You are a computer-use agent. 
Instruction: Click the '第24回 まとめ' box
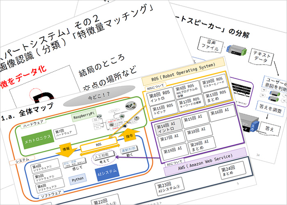[232, 170]
